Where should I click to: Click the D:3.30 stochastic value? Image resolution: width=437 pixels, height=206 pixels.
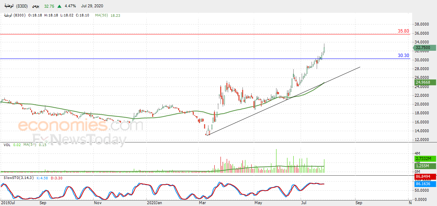pyautogui.click(x=57, y=178)
